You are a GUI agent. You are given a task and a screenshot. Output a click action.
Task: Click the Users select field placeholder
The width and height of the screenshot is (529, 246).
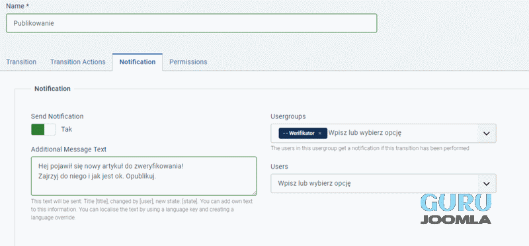coord(315,184)
